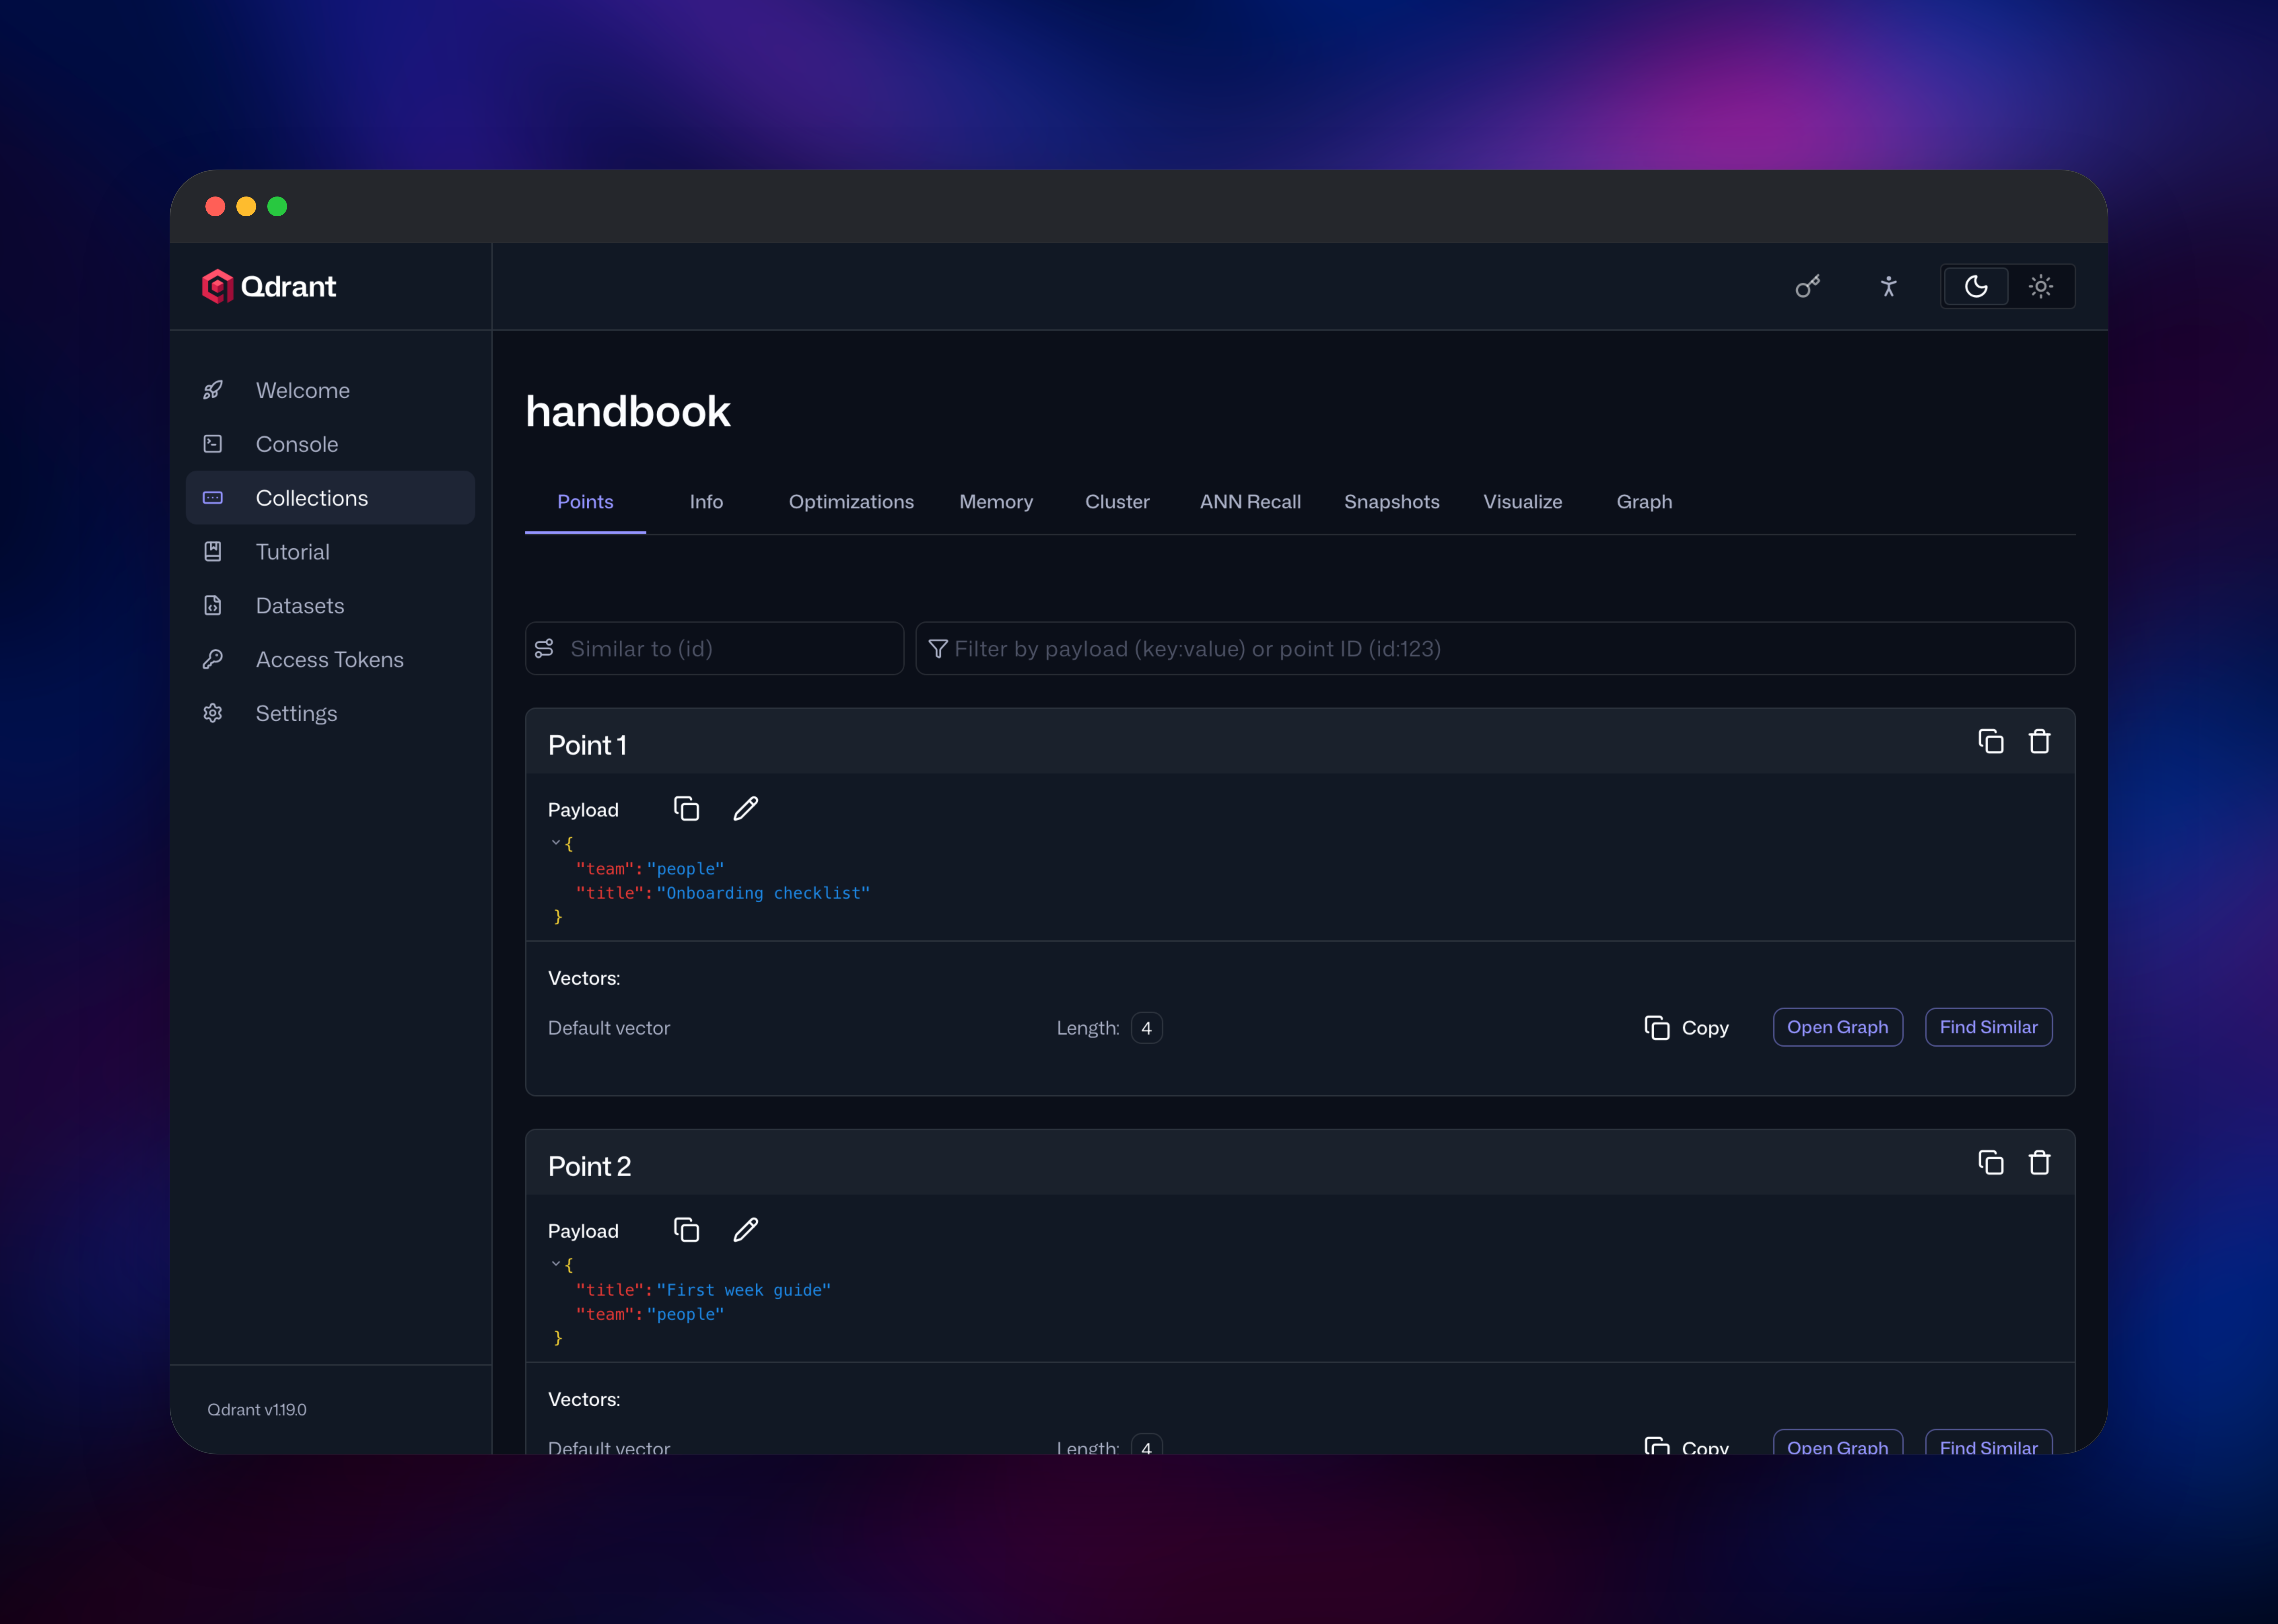
Task: Switch to dark theme moon toggle
Action: pyautogui.click(x=1976, y=287)
